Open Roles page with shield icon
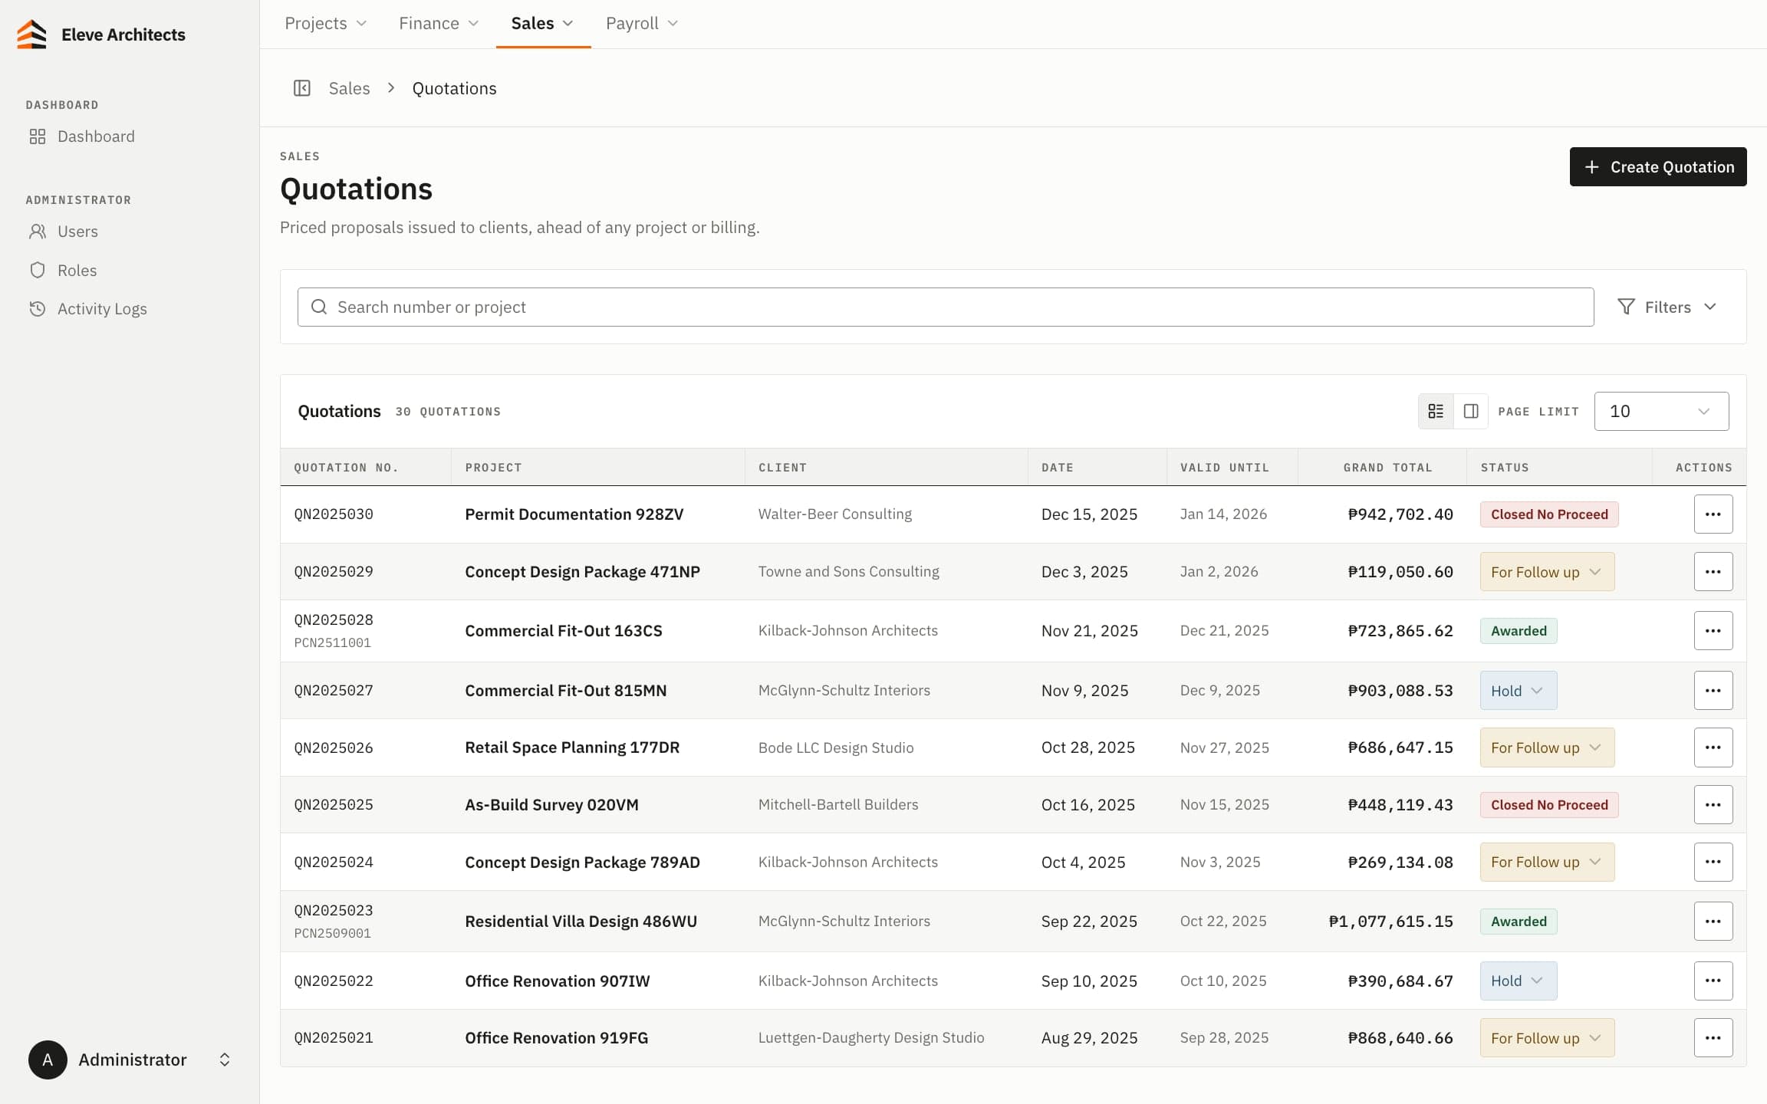 [x=77, y=270]
